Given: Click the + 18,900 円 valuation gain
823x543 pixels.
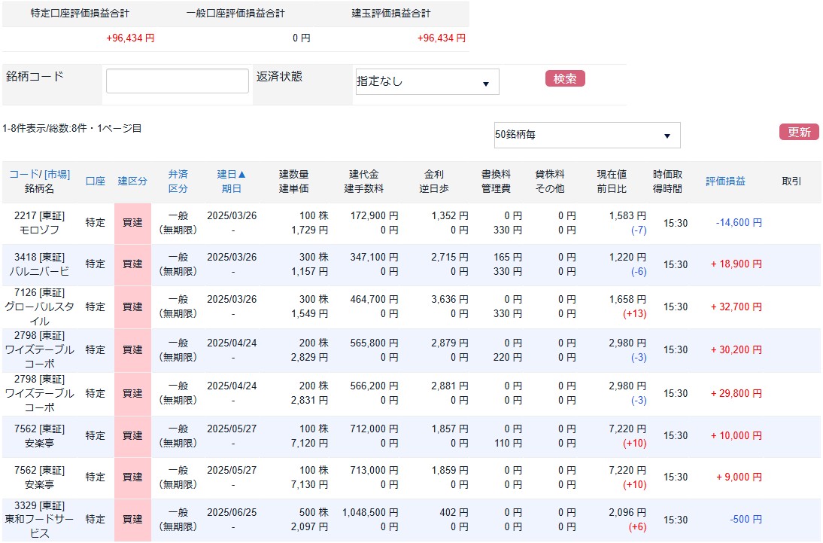Looking at the screenshot, I should pyautogui.click(x=736, y=264).
